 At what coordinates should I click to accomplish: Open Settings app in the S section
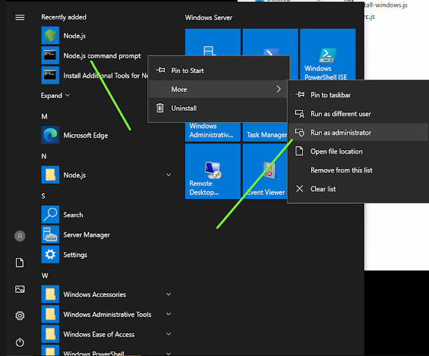pyautogui.click(x=64, y=255)
